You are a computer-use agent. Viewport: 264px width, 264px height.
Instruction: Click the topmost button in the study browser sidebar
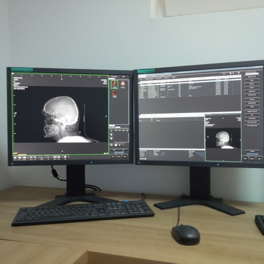click(x=252, y=77)
